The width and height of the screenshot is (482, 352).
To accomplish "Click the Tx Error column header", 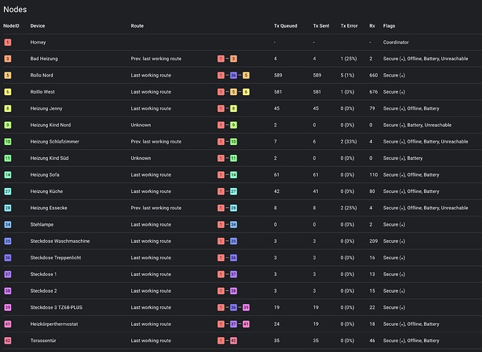I will tap(350, 26).
